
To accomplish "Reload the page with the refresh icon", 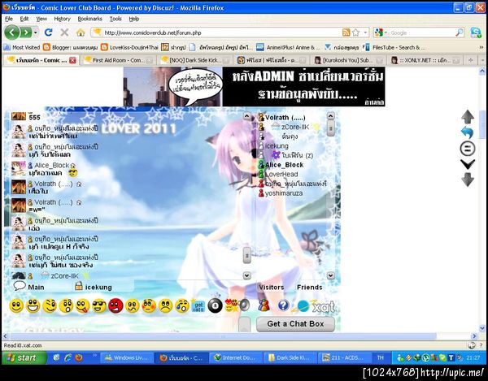I will (48, 32).
